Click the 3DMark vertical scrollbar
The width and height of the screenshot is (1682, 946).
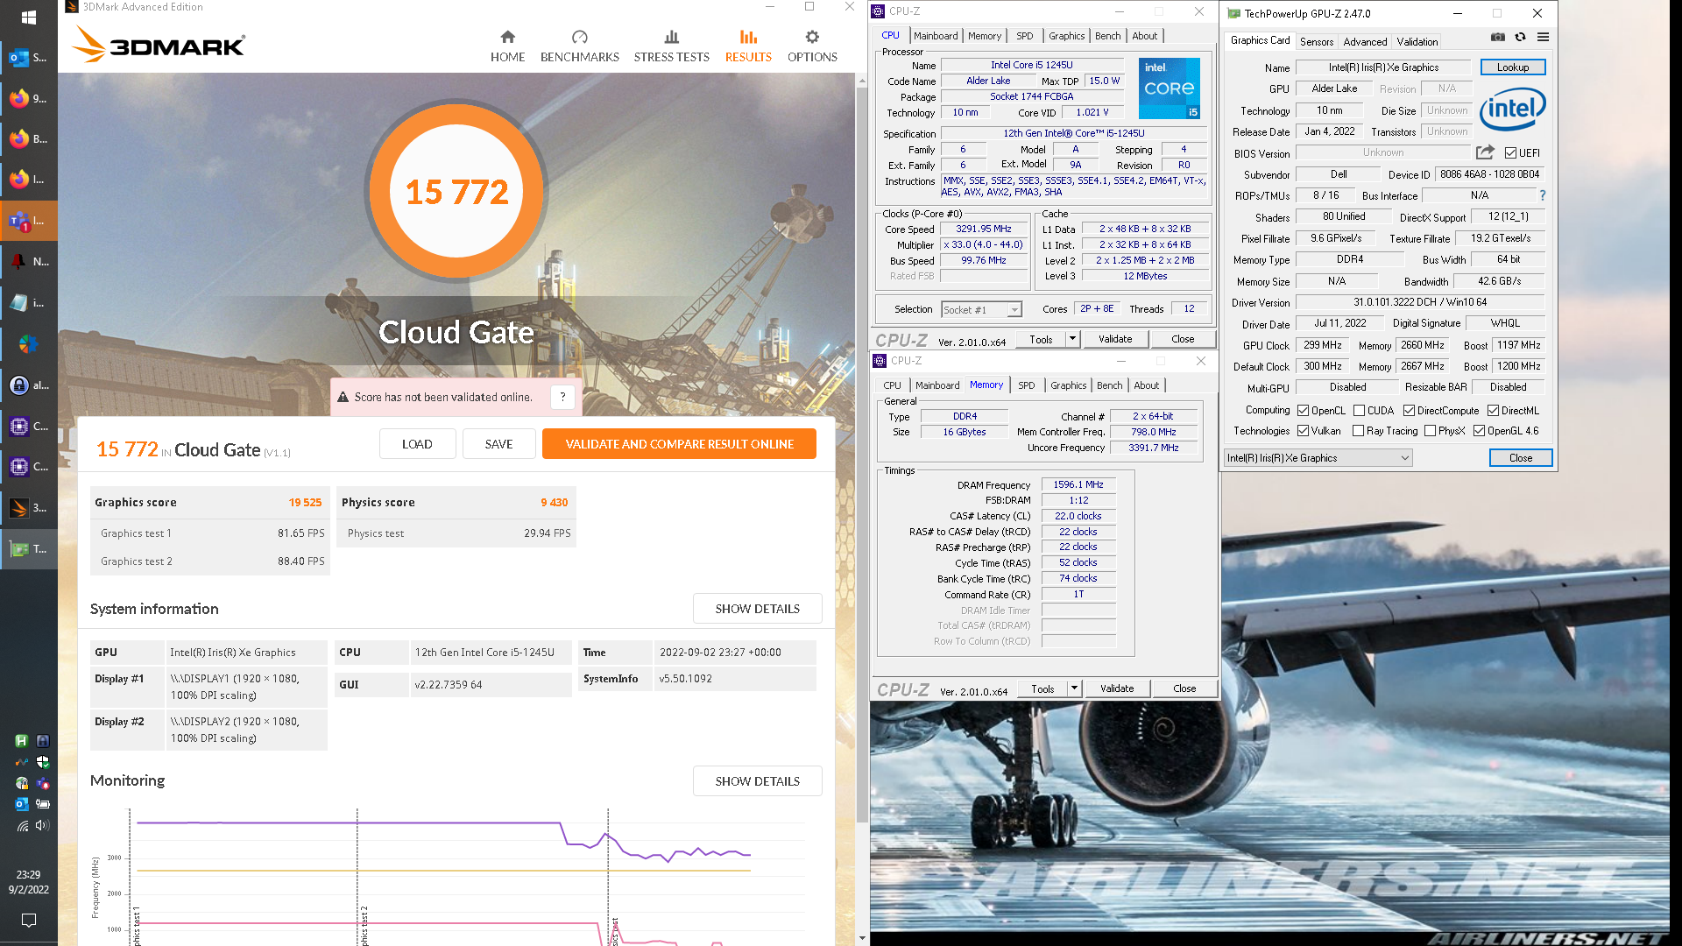coord(861,455)
